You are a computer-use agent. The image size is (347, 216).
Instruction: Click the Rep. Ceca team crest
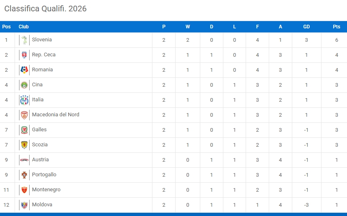24,55
